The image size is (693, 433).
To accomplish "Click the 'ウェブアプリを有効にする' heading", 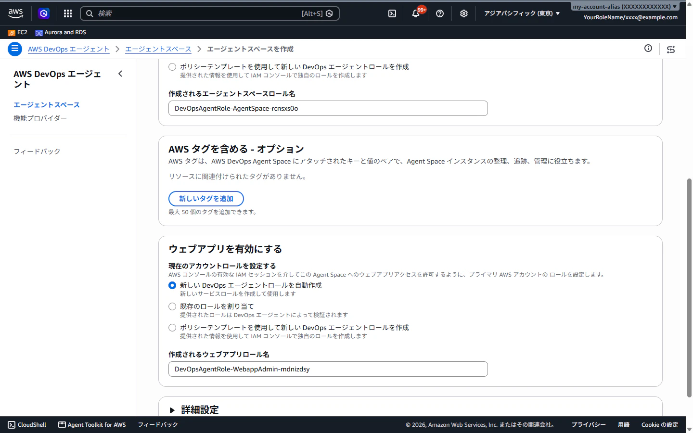I will 225,249.
